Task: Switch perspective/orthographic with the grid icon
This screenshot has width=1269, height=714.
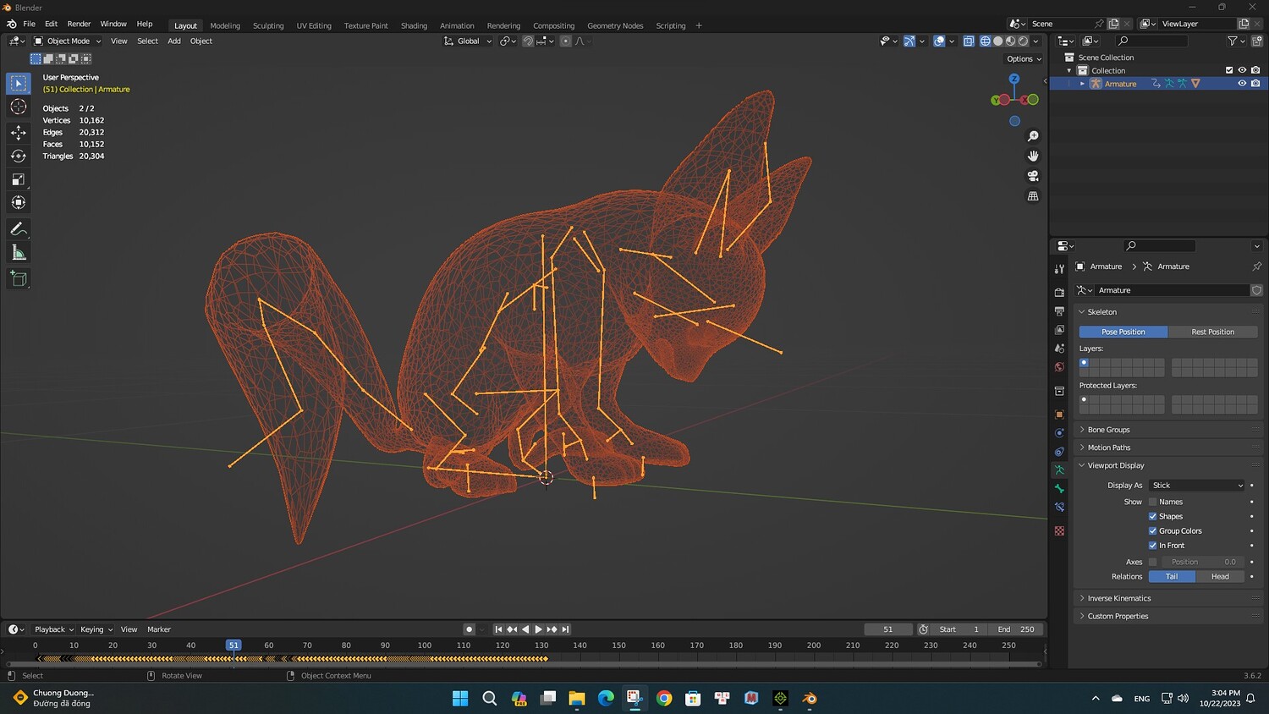Action: pyautogui.click(x=1033, y=196)
